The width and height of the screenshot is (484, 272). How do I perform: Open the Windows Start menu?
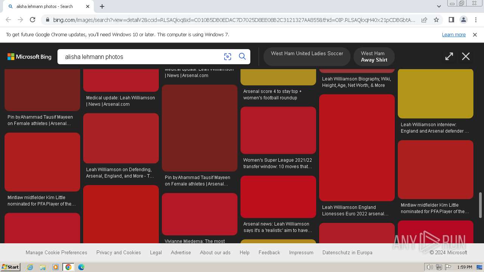point(11,267)
